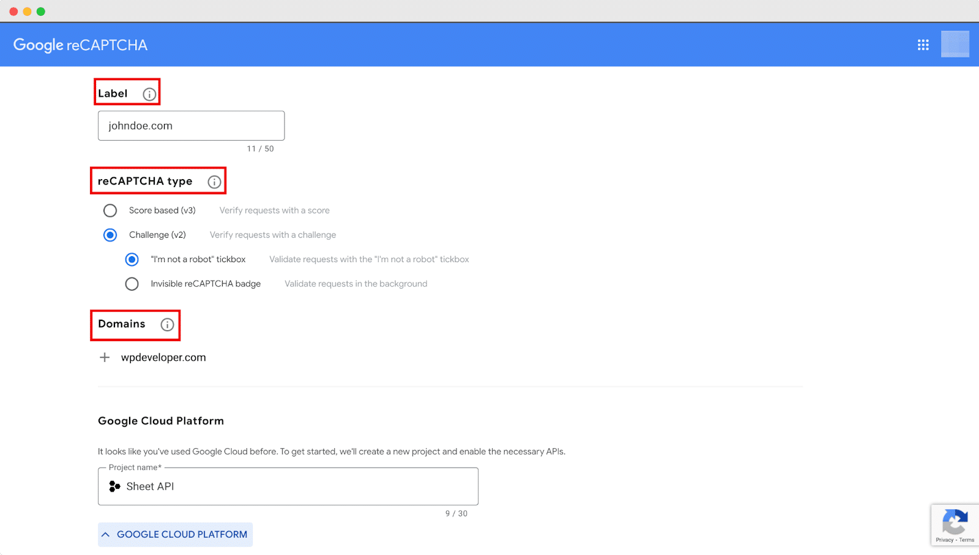Screen dimensions: 979x555
Task: Select the "I'm not a robot" tickbox option
Action: [132, 259]
